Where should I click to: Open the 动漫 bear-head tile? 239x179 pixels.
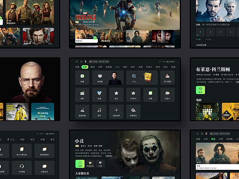[99, 95]
